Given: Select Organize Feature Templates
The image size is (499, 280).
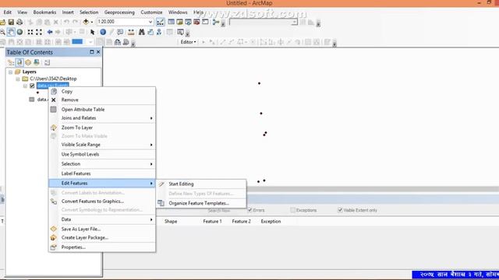Looking at the screenshot, I should click(201, 204).
